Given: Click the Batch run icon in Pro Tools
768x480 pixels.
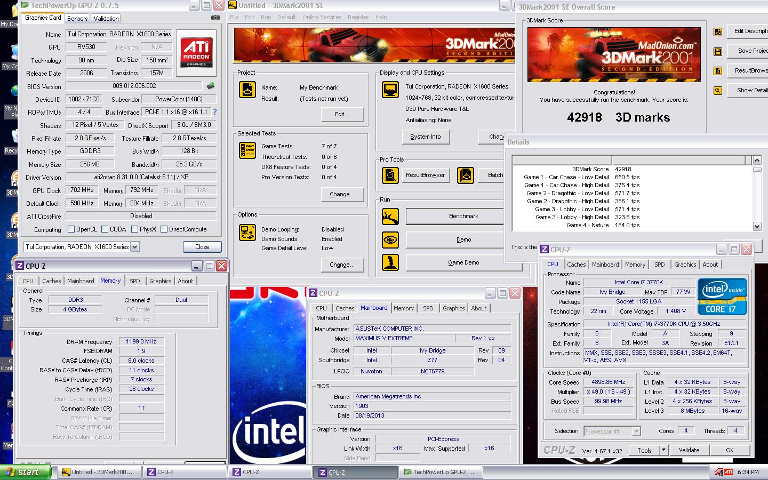Looking at the screenshot, I should [465, 175].
